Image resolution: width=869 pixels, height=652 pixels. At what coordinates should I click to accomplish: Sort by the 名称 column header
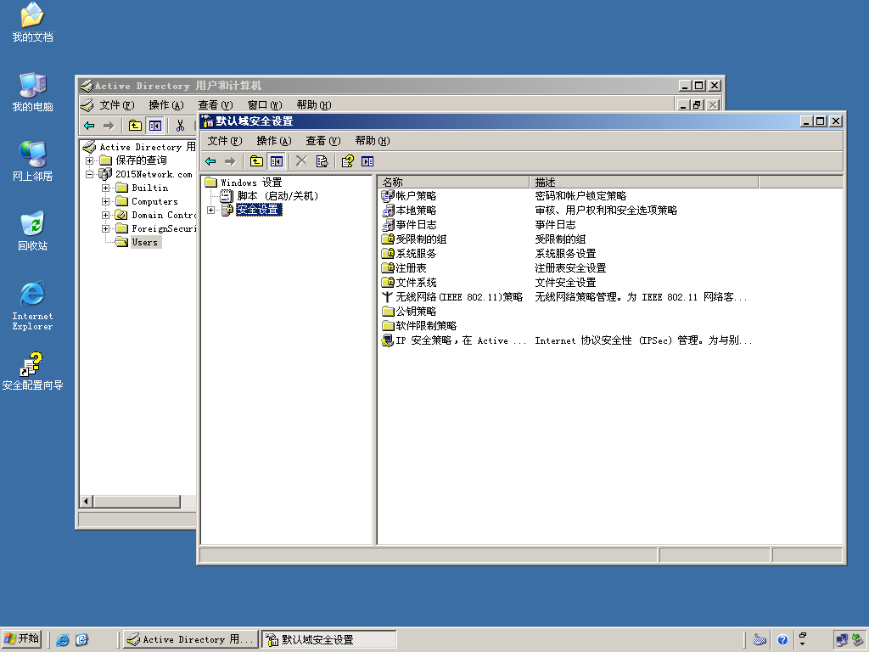click(453, 182)
